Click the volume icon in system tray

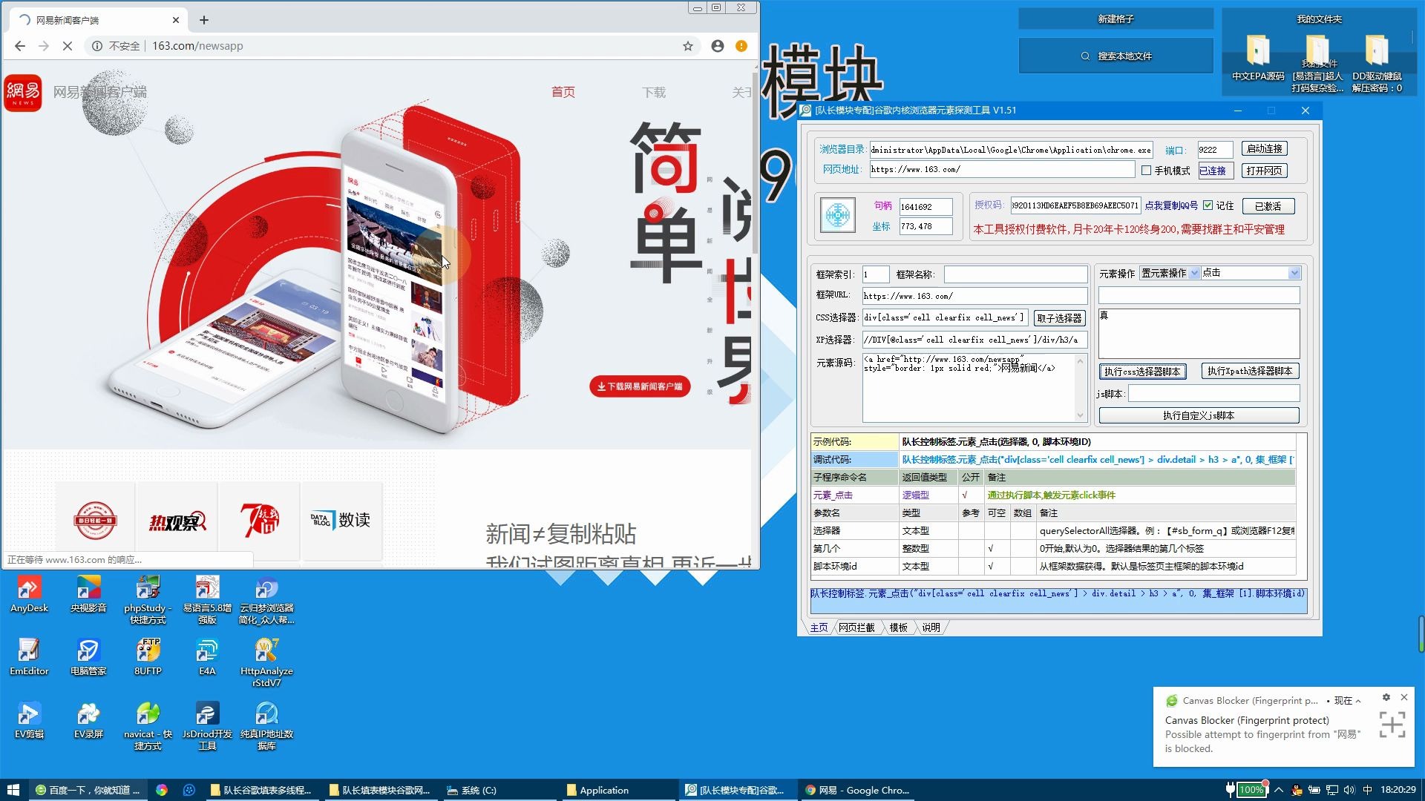[1349, 790]
